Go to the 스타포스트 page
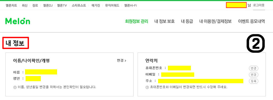 tap(79, 5)
